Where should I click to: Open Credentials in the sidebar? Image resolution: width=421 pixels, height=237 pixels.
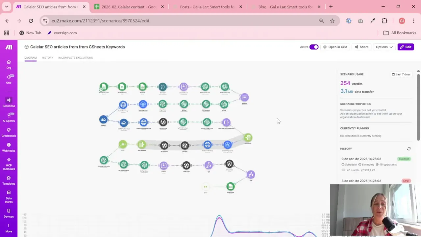tap(9, 132)
